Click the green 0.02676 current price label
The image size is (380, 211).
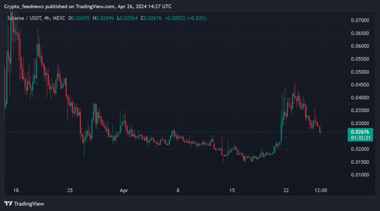[360, 132]
